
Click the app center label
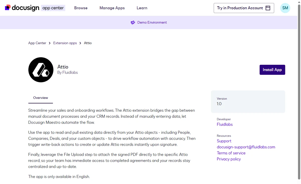pyautogui.click(x=53, y=8)
